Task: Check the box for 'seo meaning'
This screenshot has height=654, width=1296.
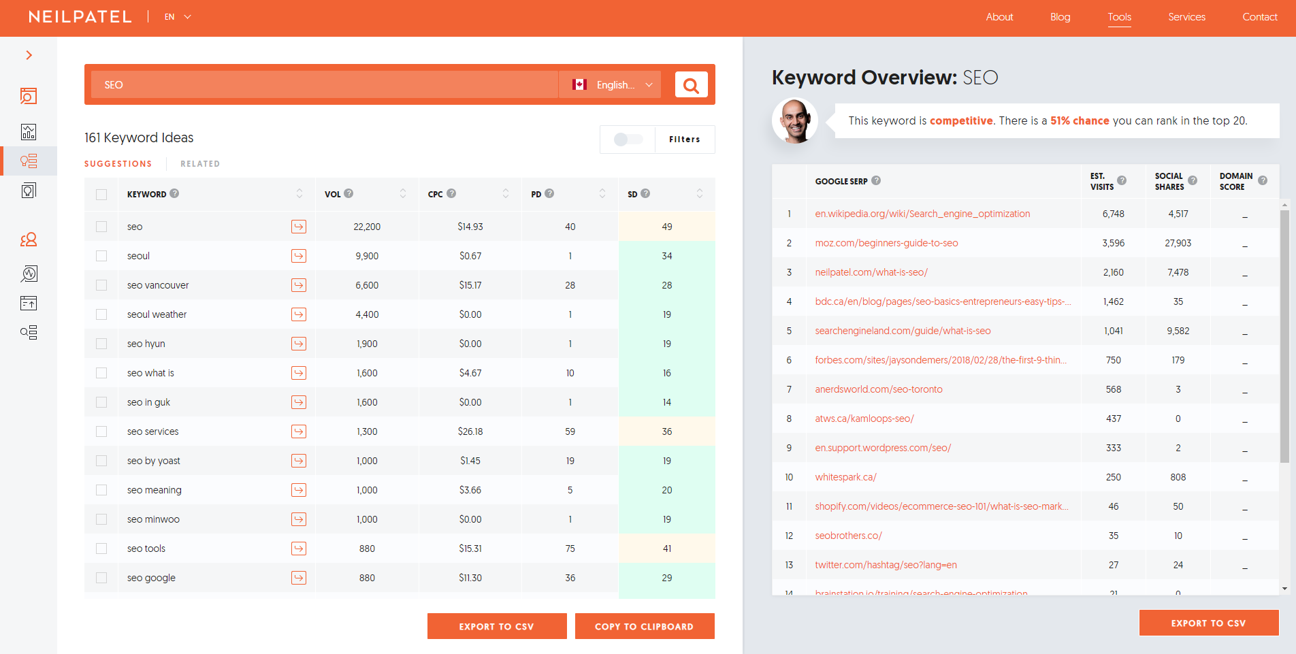Action: (x=101, y=490)
